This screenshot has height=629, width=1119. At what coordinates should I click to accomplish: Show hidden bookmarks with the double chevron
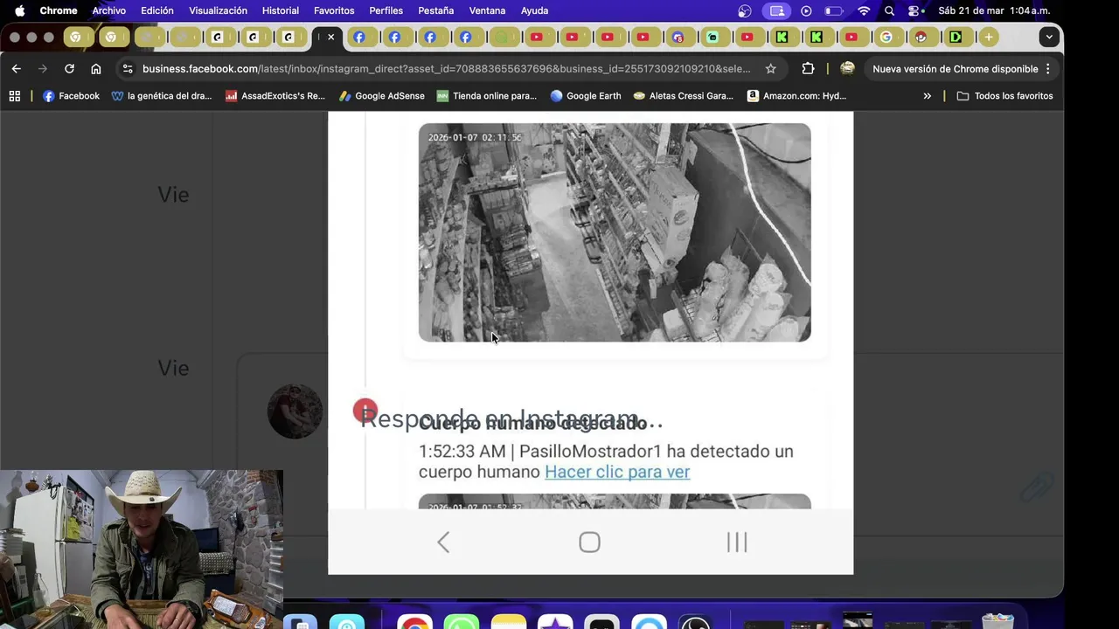[927, 96]
